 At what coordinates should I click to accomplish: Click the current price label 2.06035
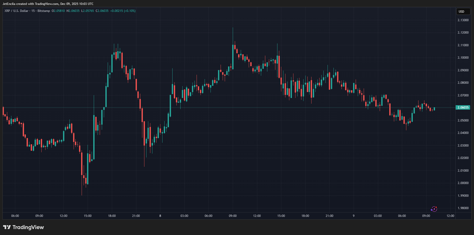(463, 108)
